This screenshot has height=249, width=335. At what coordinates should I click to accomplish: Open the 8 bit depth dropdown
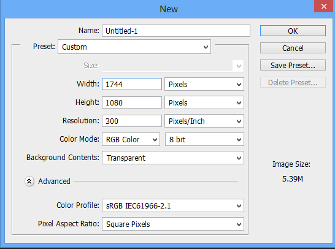pos(204,139)
